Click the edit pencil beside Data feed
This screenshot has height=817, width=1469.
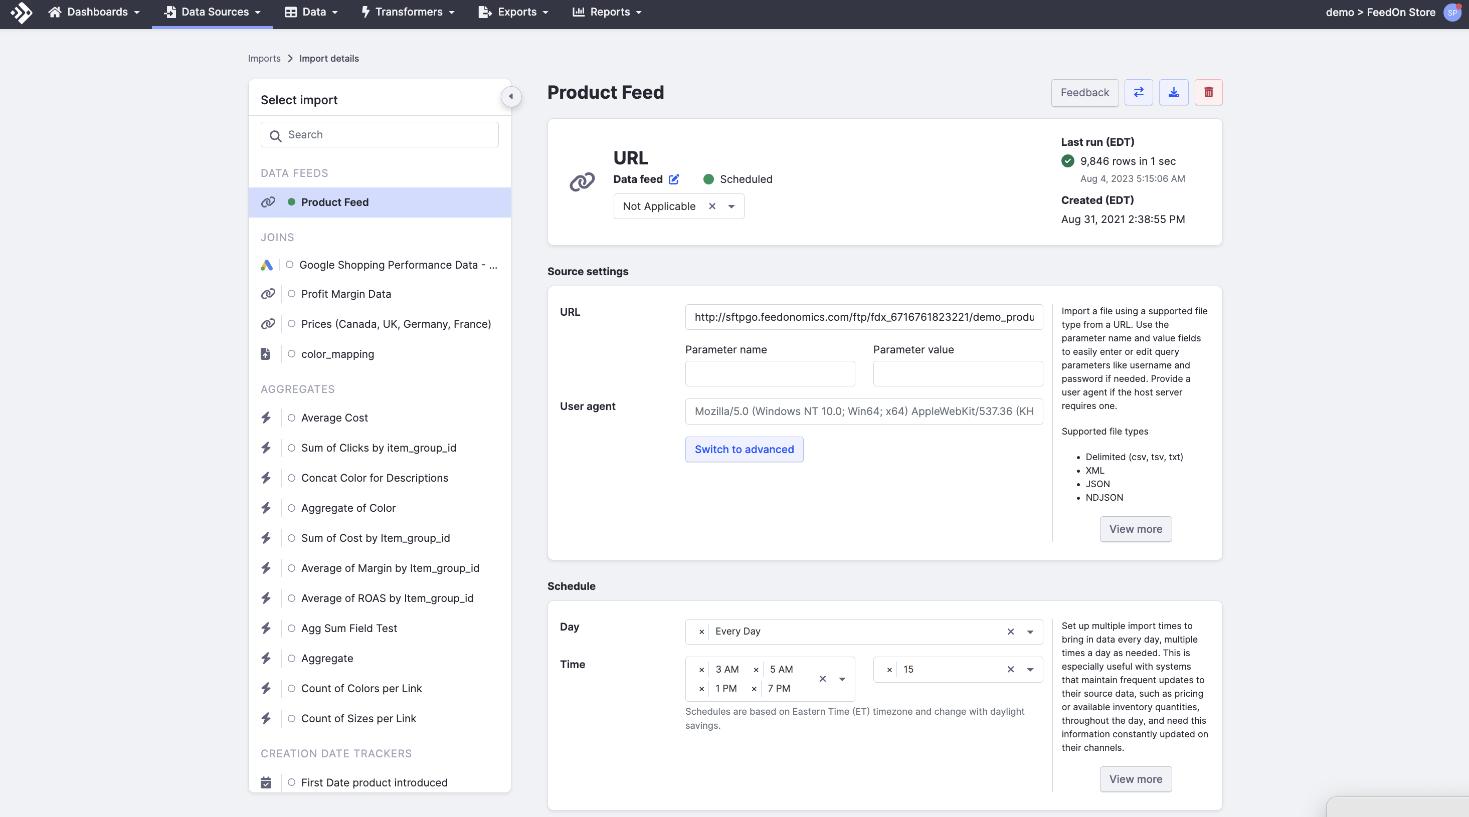tap(673, 179)
